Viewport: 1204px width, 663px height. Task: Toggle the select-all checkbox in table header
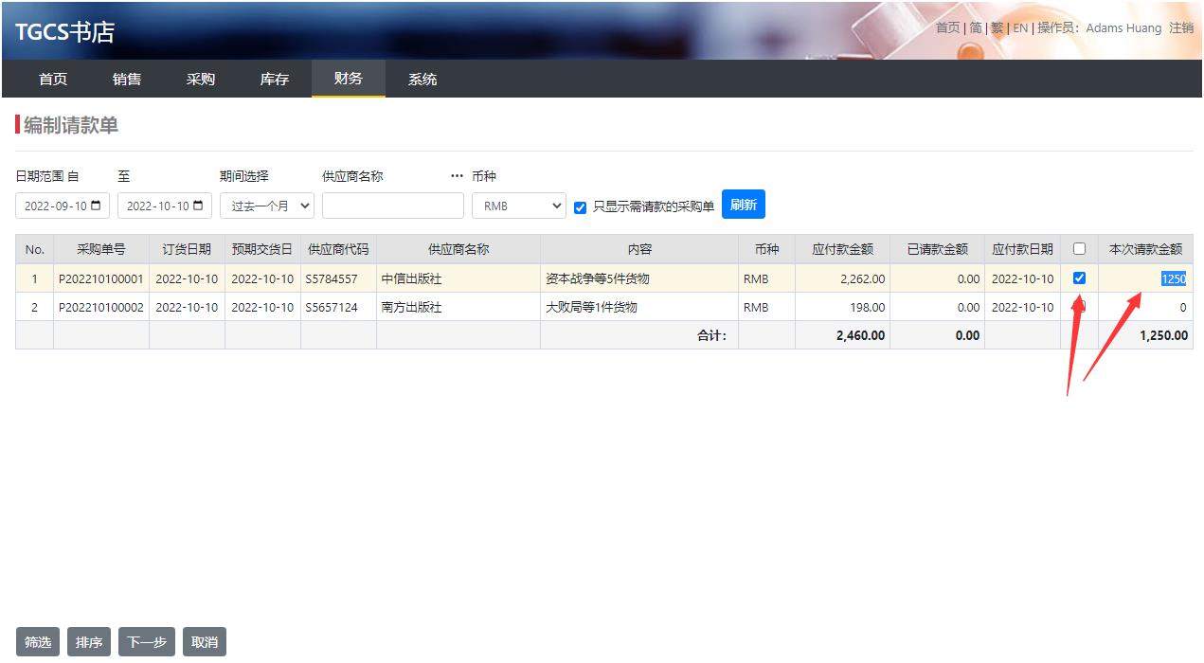[1079, 249]
